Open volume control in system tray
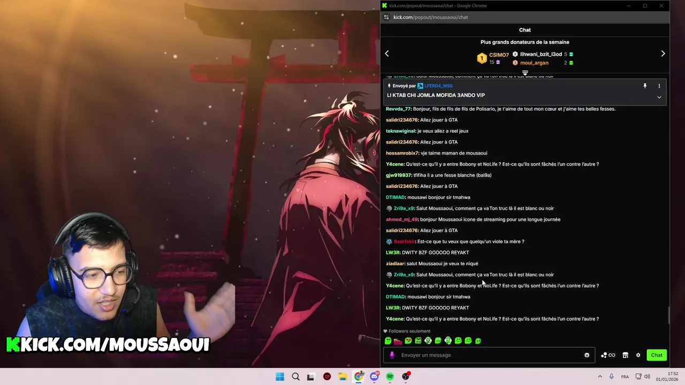The width and height of the screenshot is (685, 385). point(646,376)
